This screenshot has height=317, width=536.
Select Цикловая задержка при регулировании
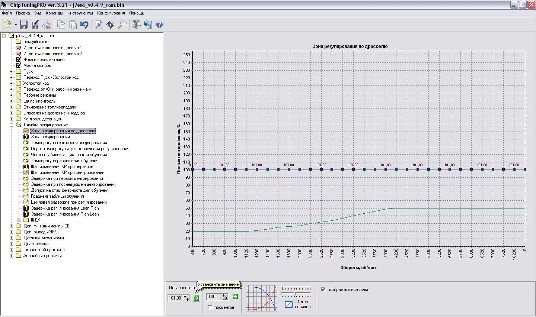click(x=69, y=202)
